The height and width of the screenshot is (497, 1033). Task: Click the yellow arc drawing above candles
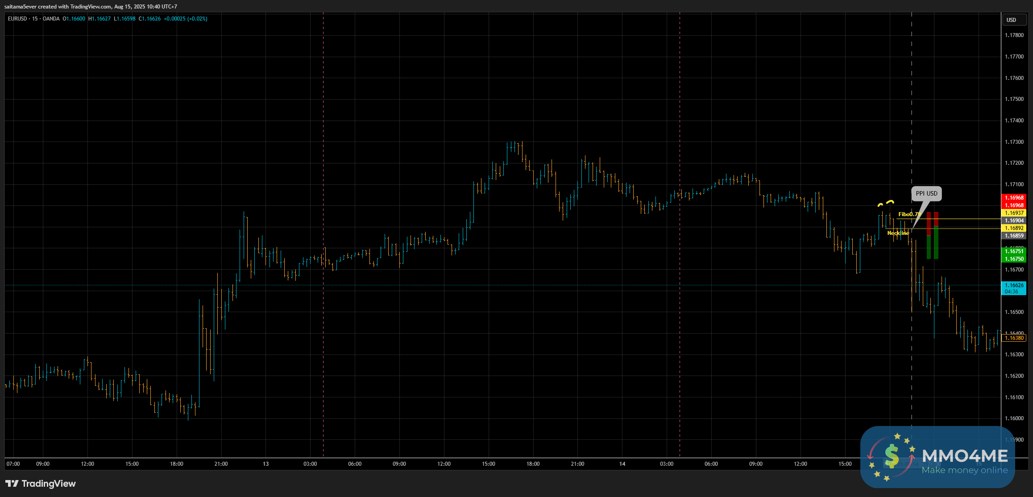[890, 202]
